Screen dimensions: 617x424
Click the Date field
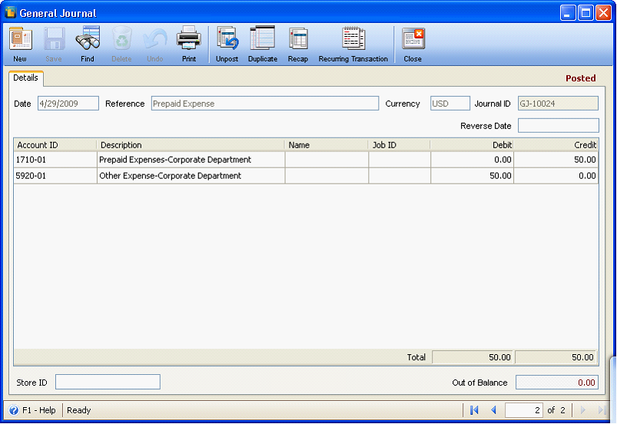68,104
